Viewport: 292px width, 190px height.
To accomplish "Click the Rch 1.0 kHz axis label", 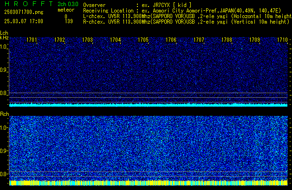I will (4, 128).
